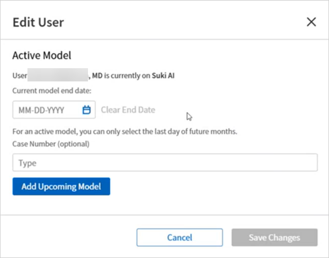The width and height of the screenshot is (329, 258).
Task: Click the Suki AI model name
Action: click(x=163, y=76)
